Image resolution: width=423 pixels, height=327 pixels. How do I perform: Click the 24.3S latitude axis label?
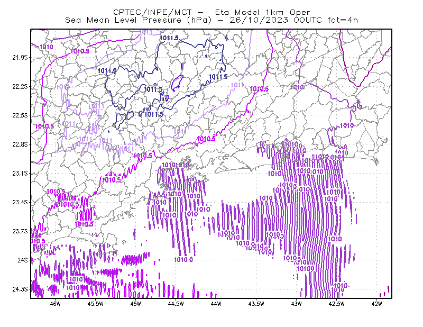[x=20, y=289]
